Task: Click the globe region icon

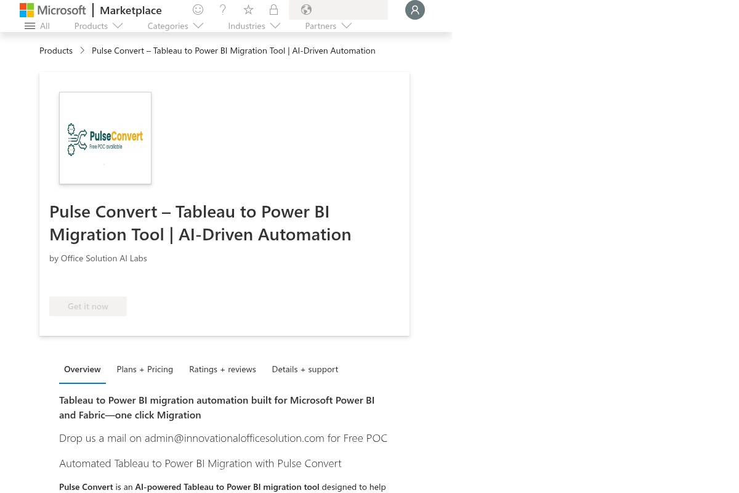Action: 306,10
